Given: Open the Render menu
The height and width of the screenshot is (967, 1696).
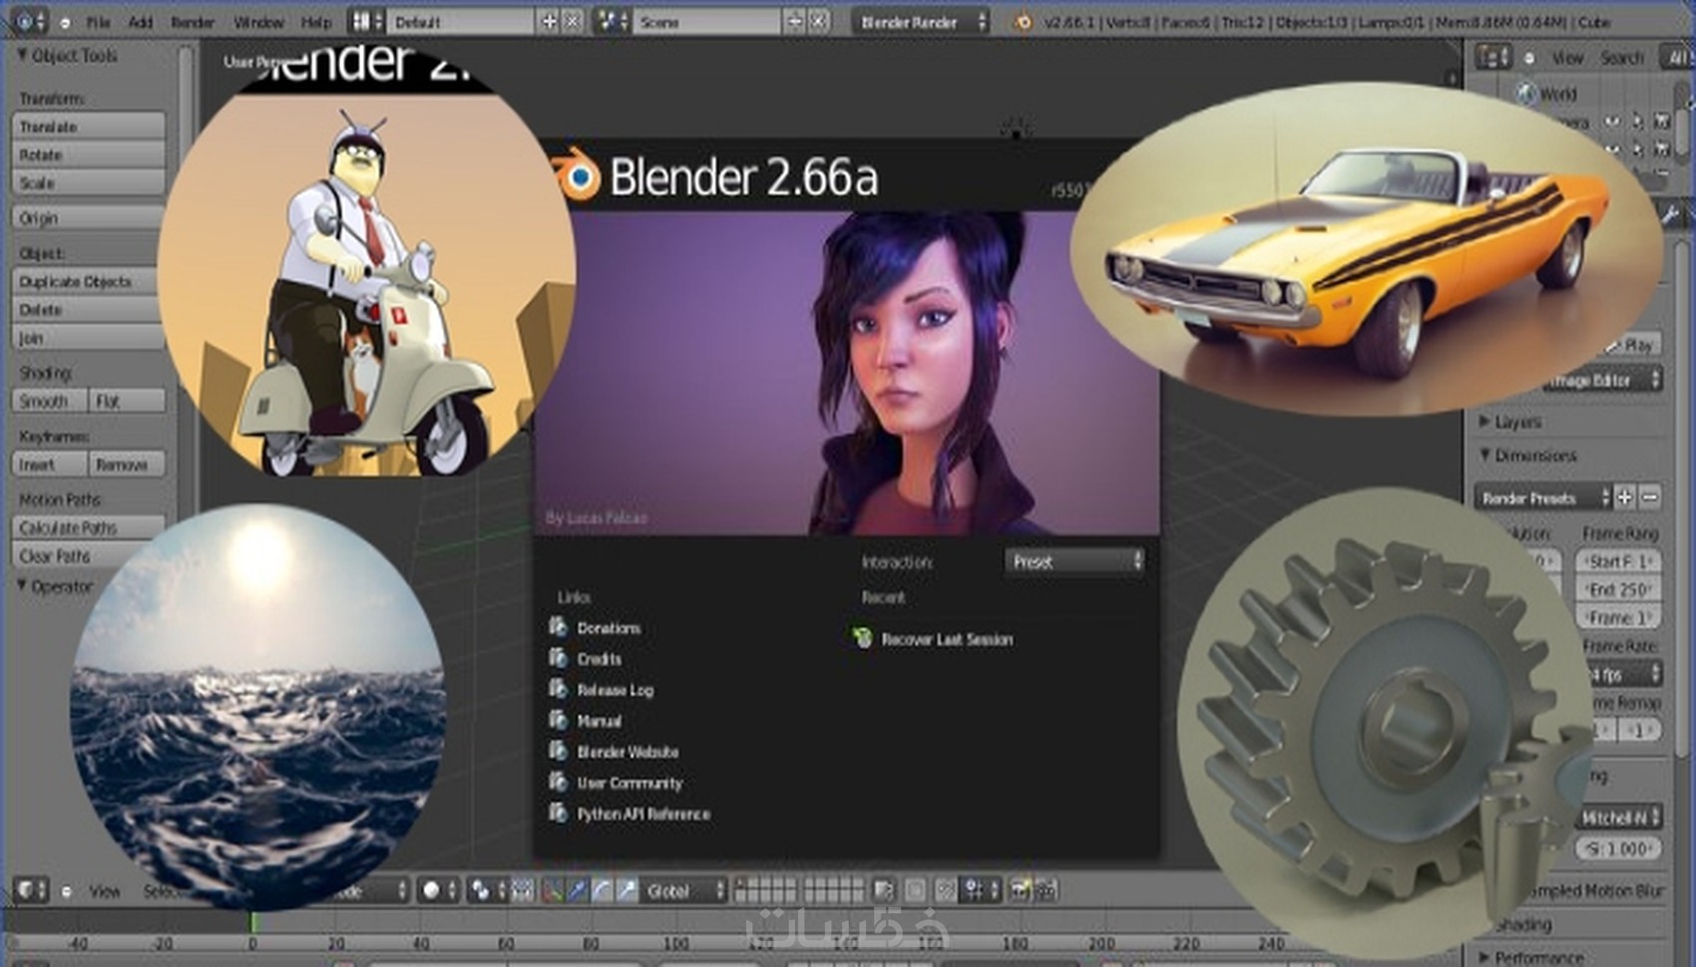Looking at the screenshot, I should 193,22.
